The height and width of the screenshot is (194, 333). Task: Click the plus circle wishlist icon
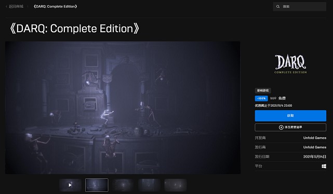tap(281, 127)
